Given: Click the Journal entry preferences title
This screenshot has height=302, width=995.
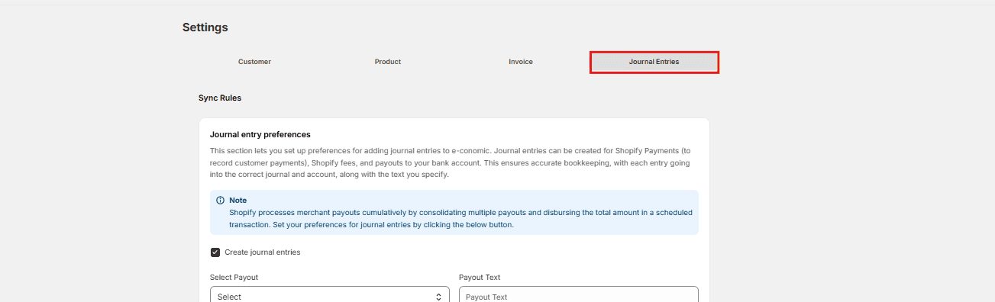Looking at the screenshot, I should click(260, 134).
